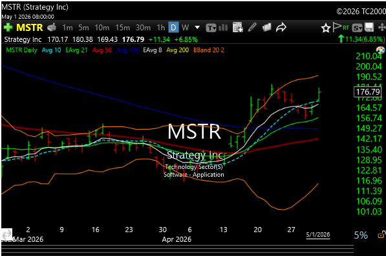
Task: Toggle the RT real-time indicator
Action: [346, 28]
